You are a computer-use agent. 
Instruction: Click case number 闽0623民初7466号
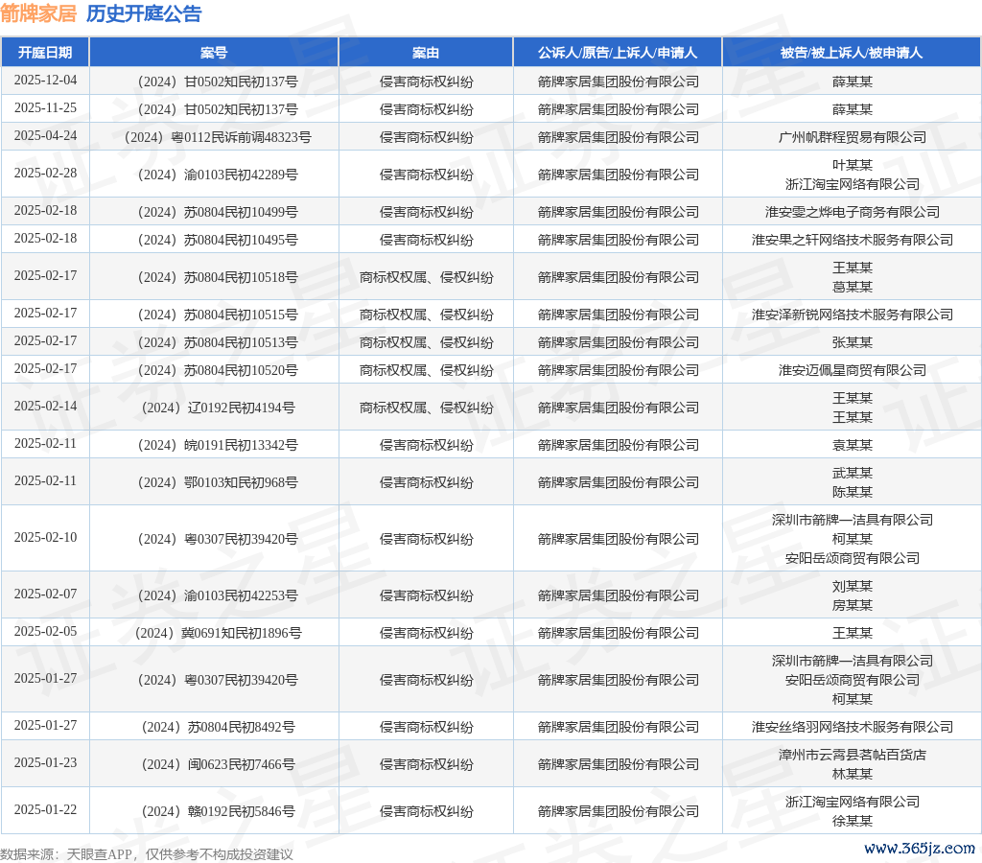tap(218, 764)
